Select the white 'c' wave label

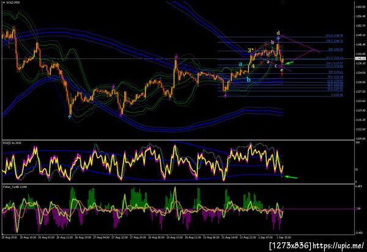point(276,66)
